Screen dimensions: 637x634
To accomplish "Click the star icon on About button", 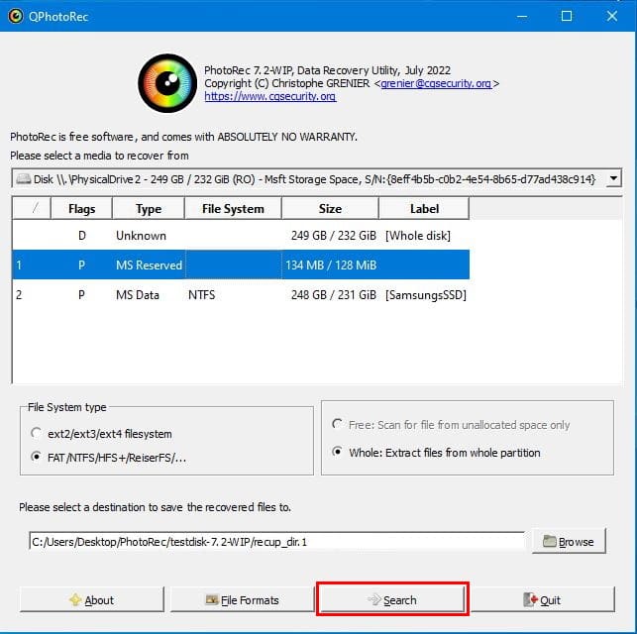I will [75, 599].
